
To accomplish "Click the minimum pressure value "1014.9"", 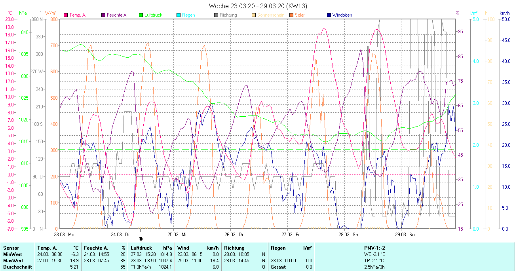I will click(165, 254).
